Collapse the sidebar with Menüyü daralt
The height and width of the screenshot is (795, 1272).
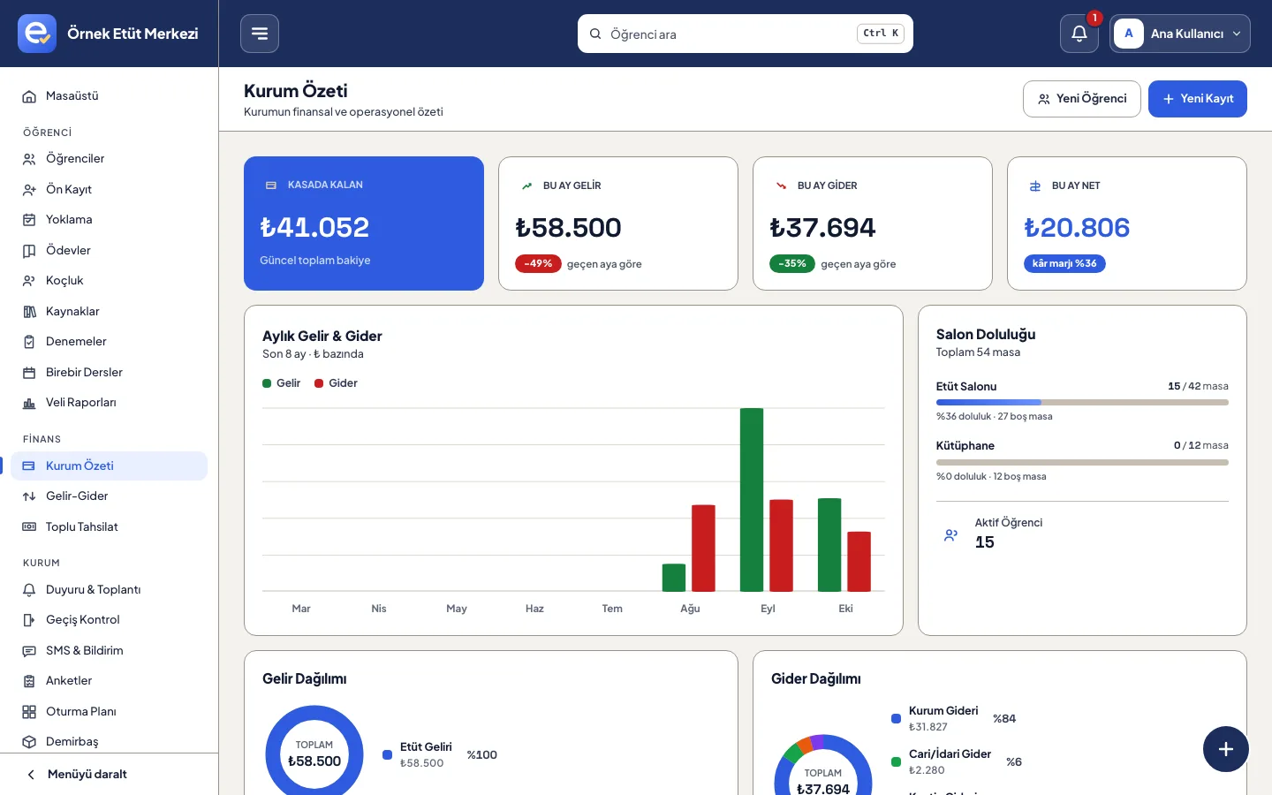point(110,774)
